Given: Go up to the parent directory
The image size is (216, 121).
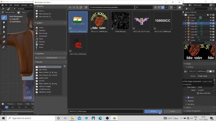Looking at the screenshot, I should [x=77, y=7].
